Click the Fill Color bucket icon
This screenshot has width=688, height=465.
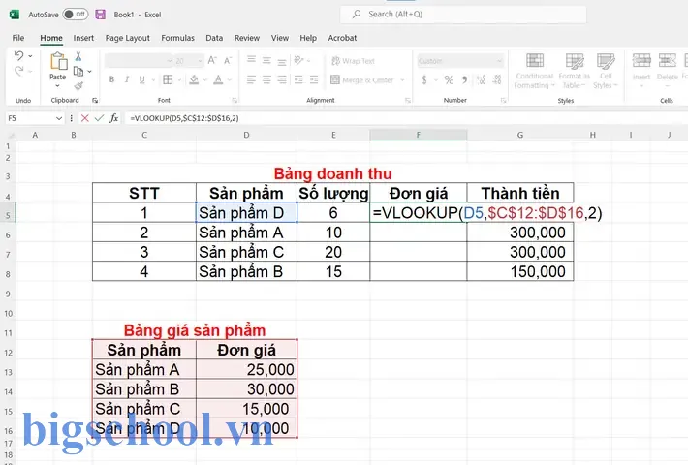coord(194,79)
